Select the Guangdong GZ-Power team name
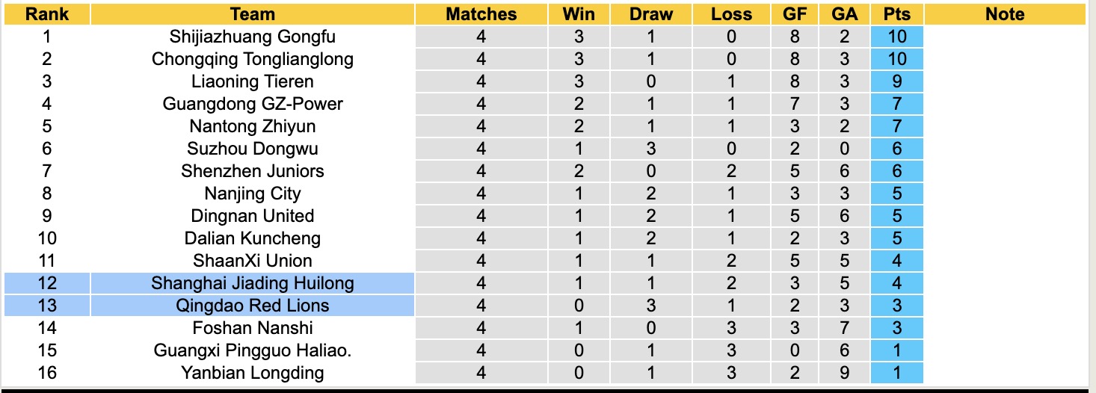Image resolution: width=1096 pixels, height=393 pixels. pyautogui.click(x=253, y=104)
